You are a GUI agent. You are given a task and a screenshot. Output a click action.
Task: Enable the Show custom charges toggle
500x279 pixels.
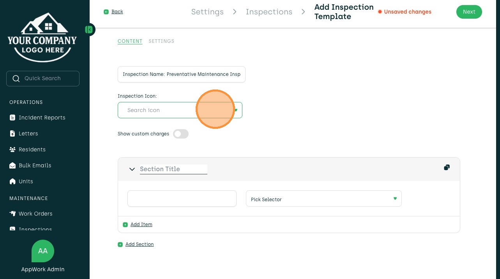pos(181,134)
